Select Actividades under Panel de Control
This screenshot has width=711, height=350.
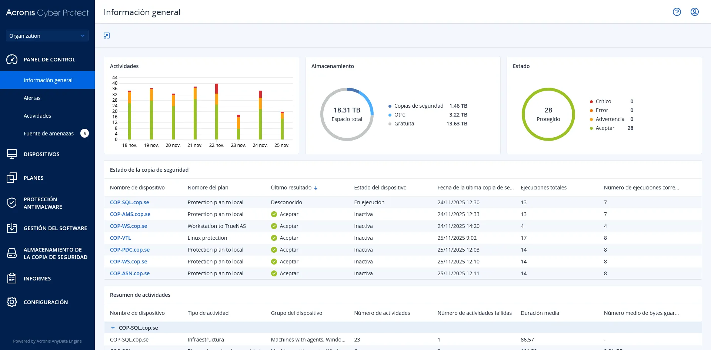37,116
